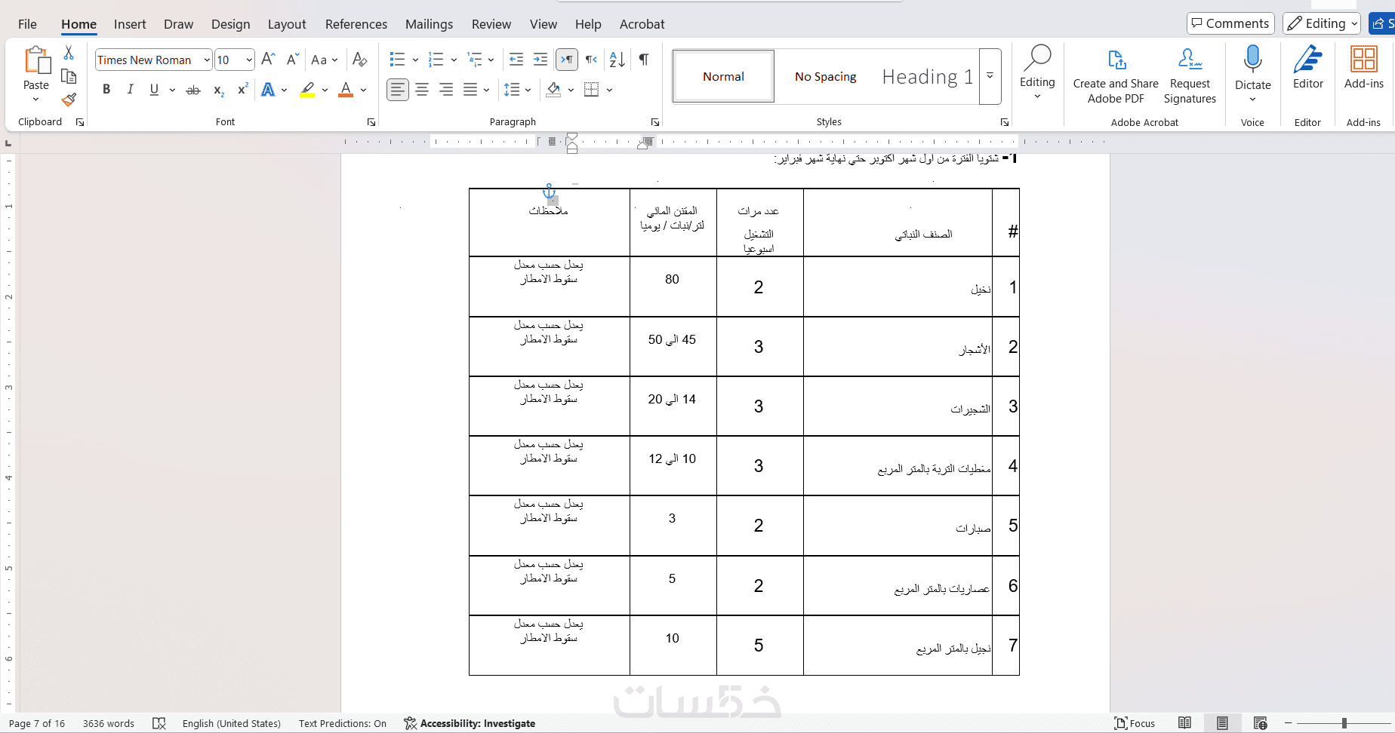
Task: Open the Editing mode dropdown at top right
Action: [1322, 23]
